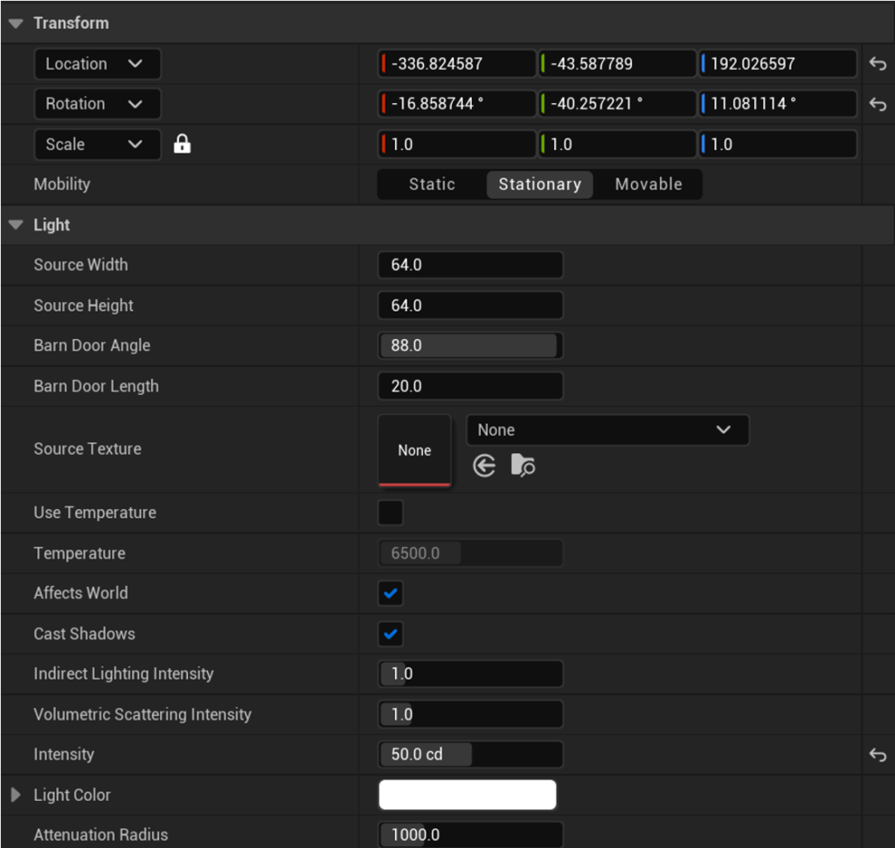The height and width of the screenshot is (848, 895).
Task: Click the Source Texture None thumbnail
Action: click(414, 451)
